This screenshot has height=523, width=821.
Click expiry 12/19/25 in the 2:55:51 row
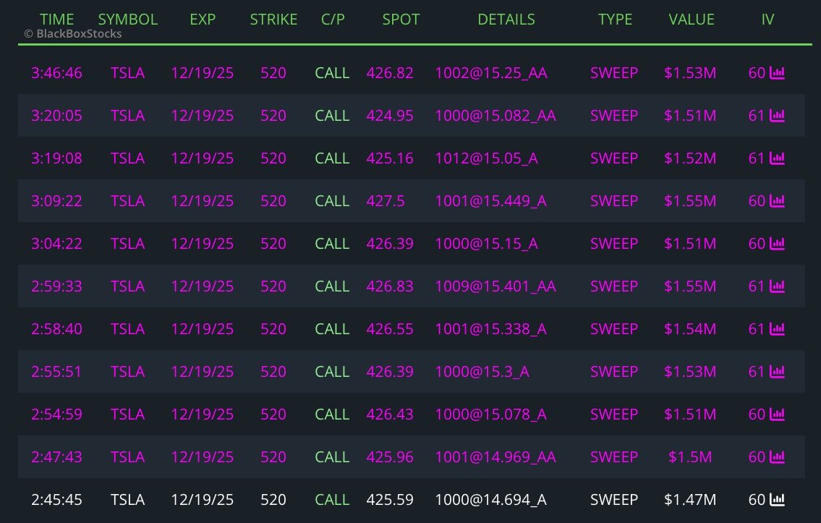click(x=202, y=371)
